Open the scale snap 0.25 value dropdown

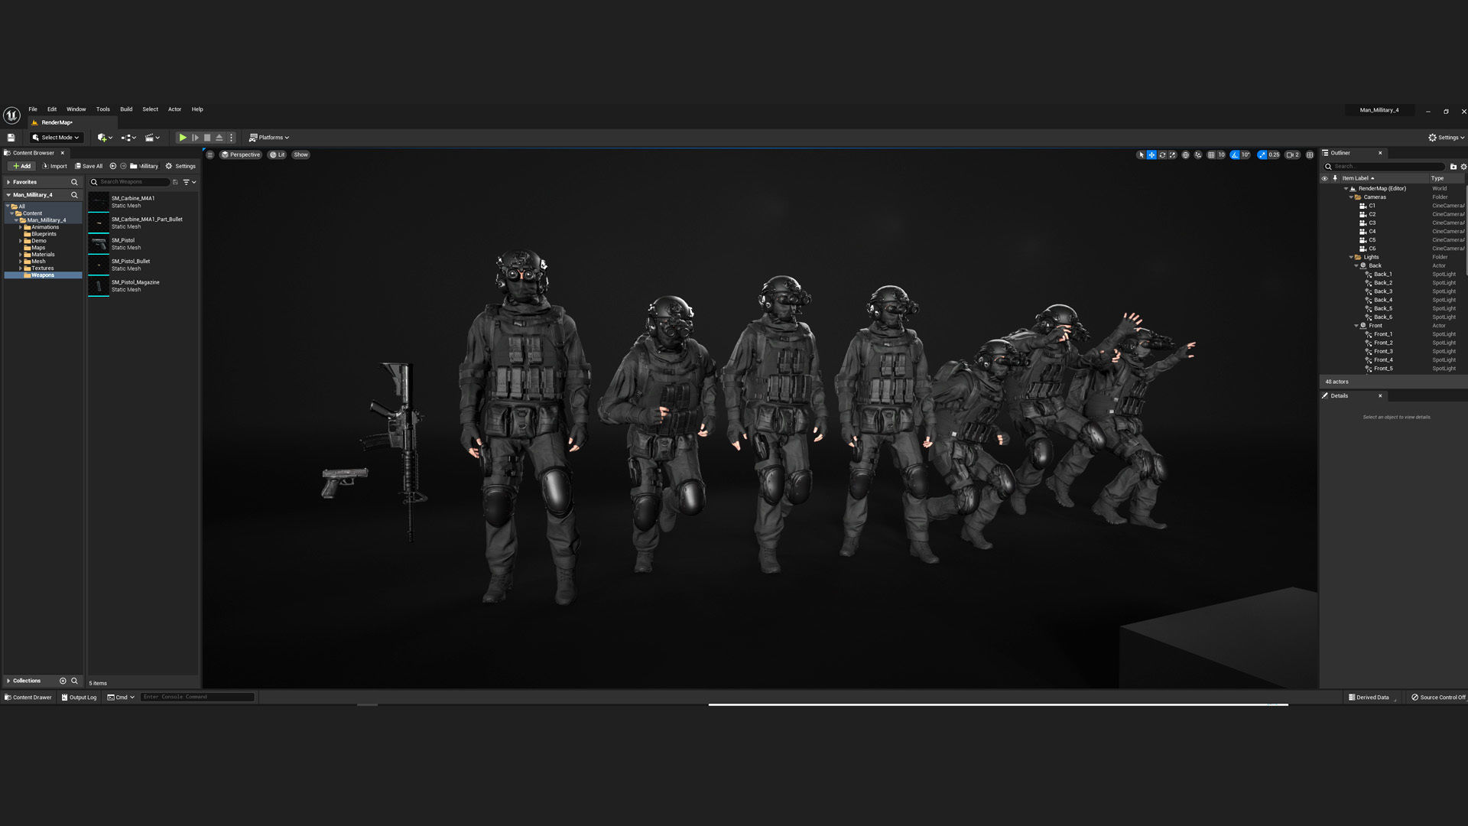[1274, 154]
